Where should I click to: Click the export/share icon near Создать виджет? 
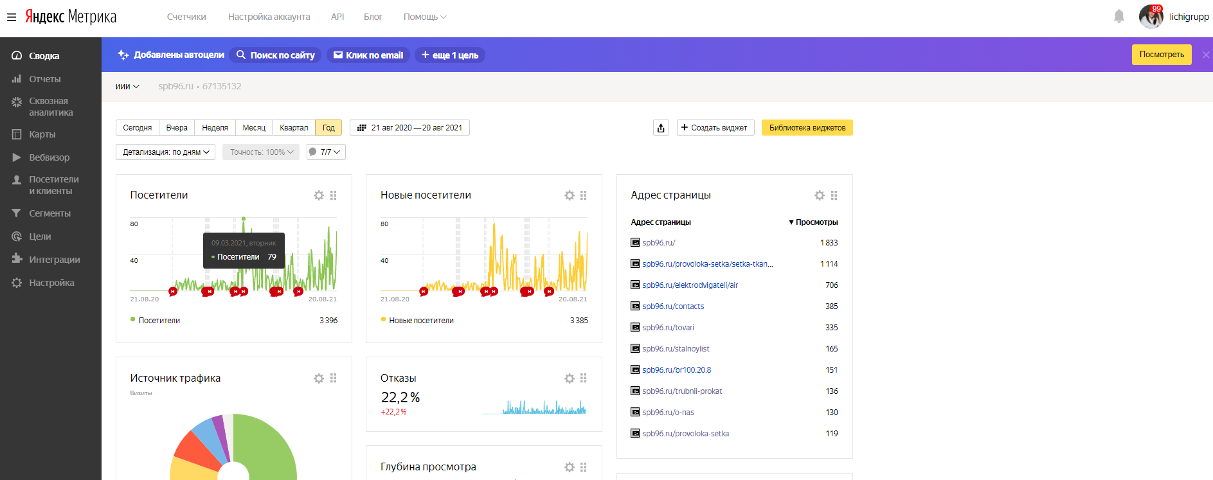coord(661,128)
